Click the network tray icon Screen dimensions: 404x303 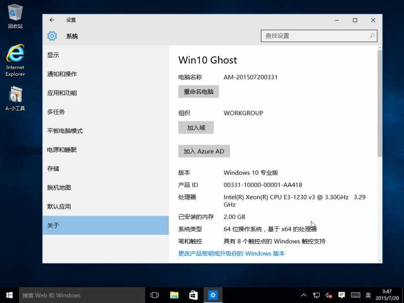317,295
